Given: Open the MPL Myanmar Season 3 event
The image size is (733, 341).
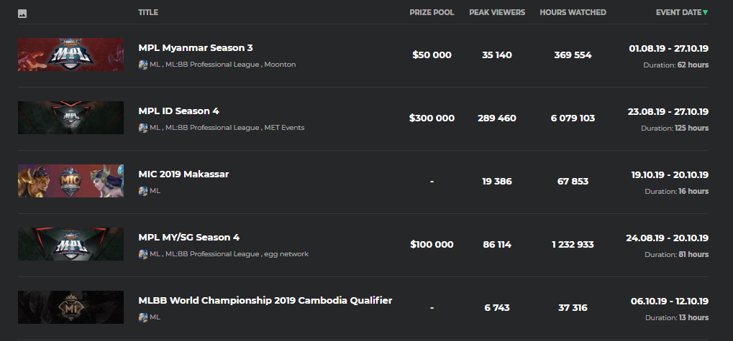Looking at the screenshot, I should 196,48.
